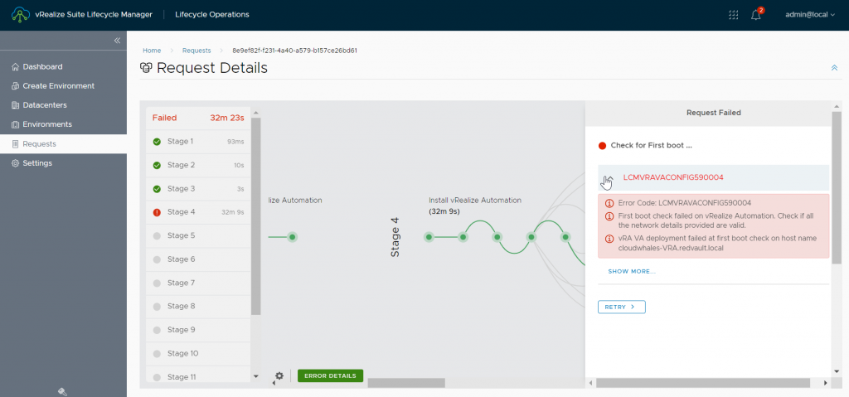Go to Environments in the sidebar

[63, 124]
